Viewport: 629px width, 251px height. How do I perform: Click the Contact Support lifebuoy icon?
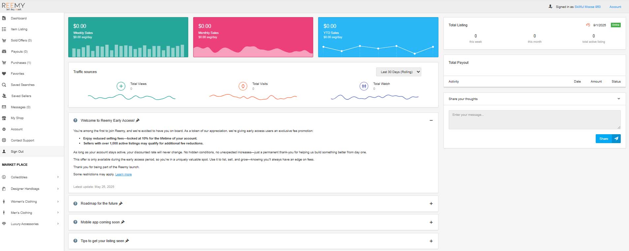coord(4,140)
